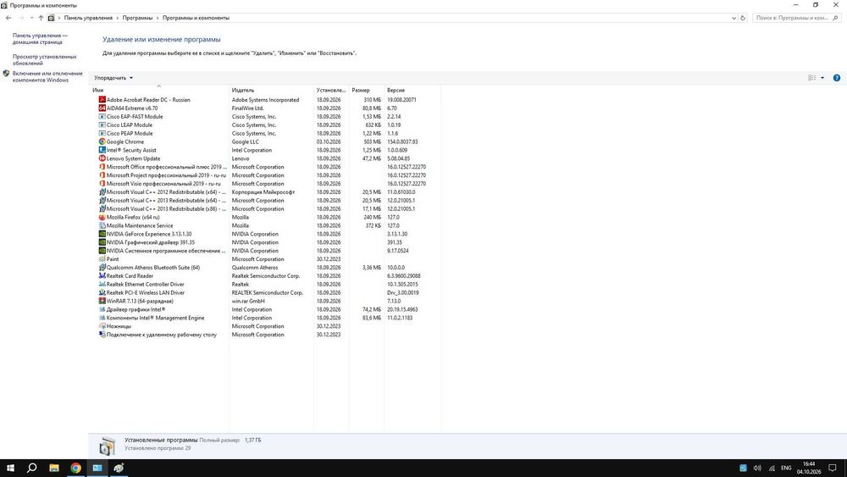
Task: Open Включение или отключение компонентов Windows
Action: pos(47,77)
